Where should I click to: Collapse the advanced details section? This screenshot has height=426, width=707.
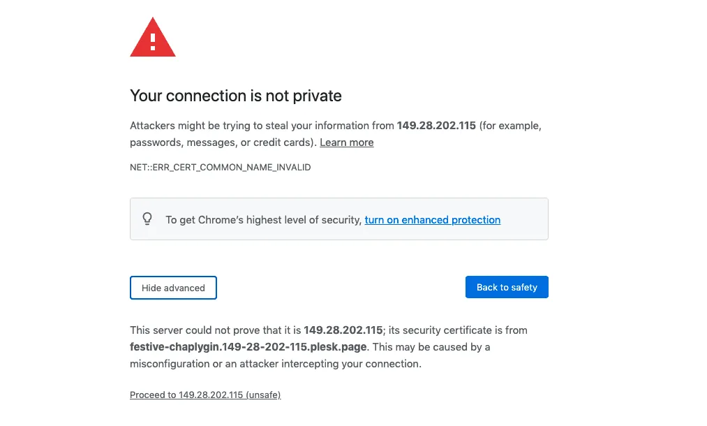(173, 287)
